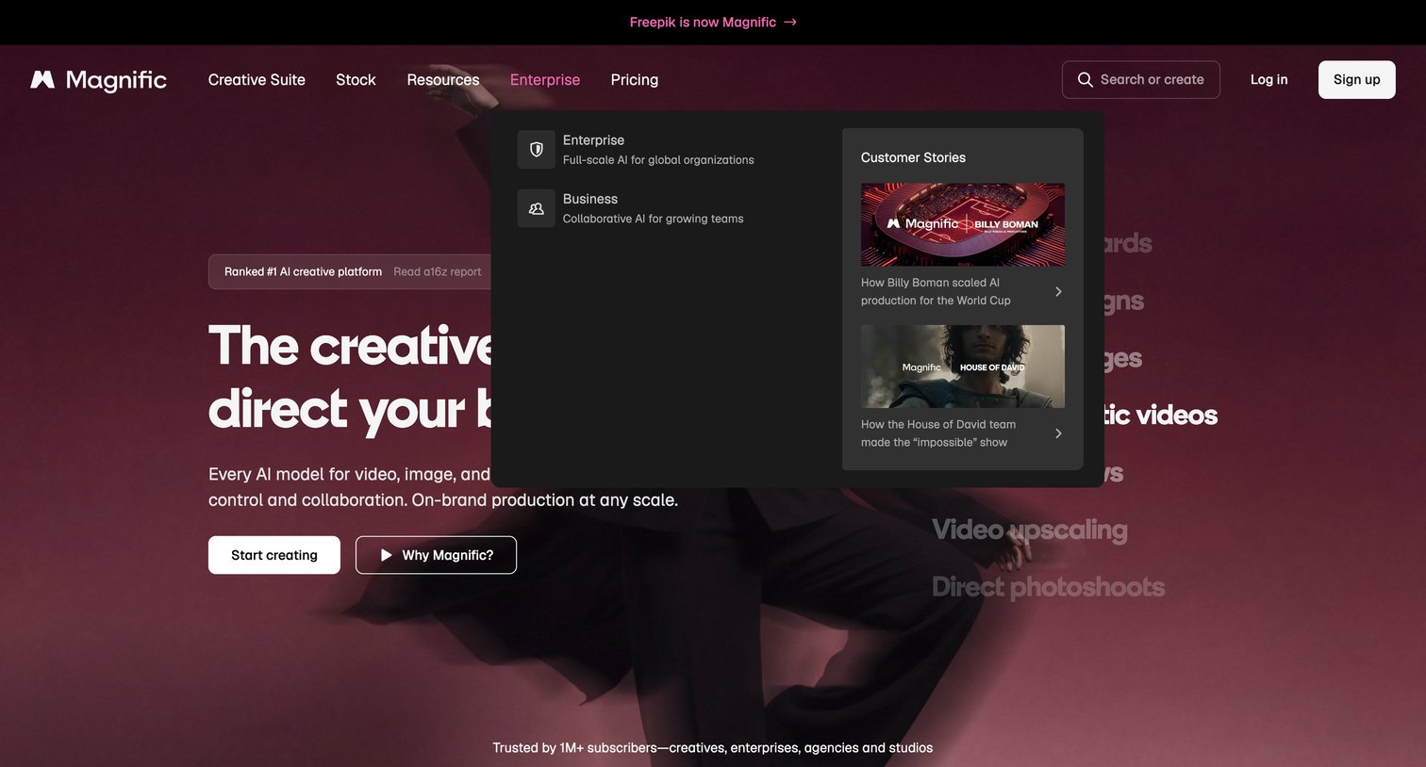
Task: Click the play icon in Why Magnific button
Action: tap(386, 555)
